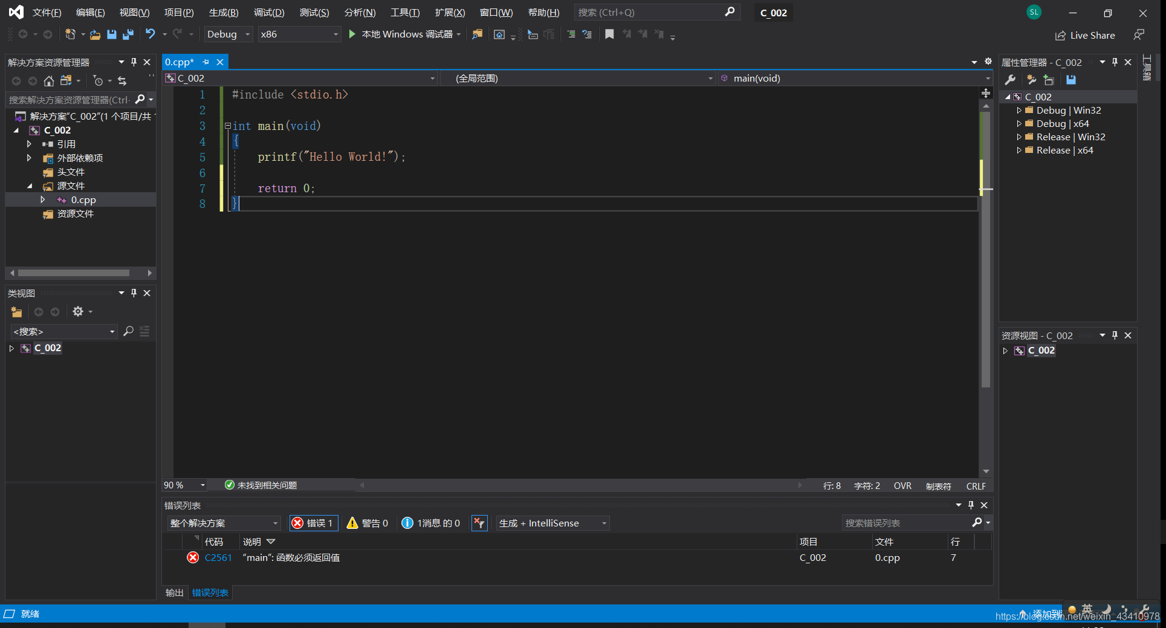This screenshot has width=1166, height=628.
Task: Toggle OVR overwrite mode in status bar
Action: pos(902,486)
